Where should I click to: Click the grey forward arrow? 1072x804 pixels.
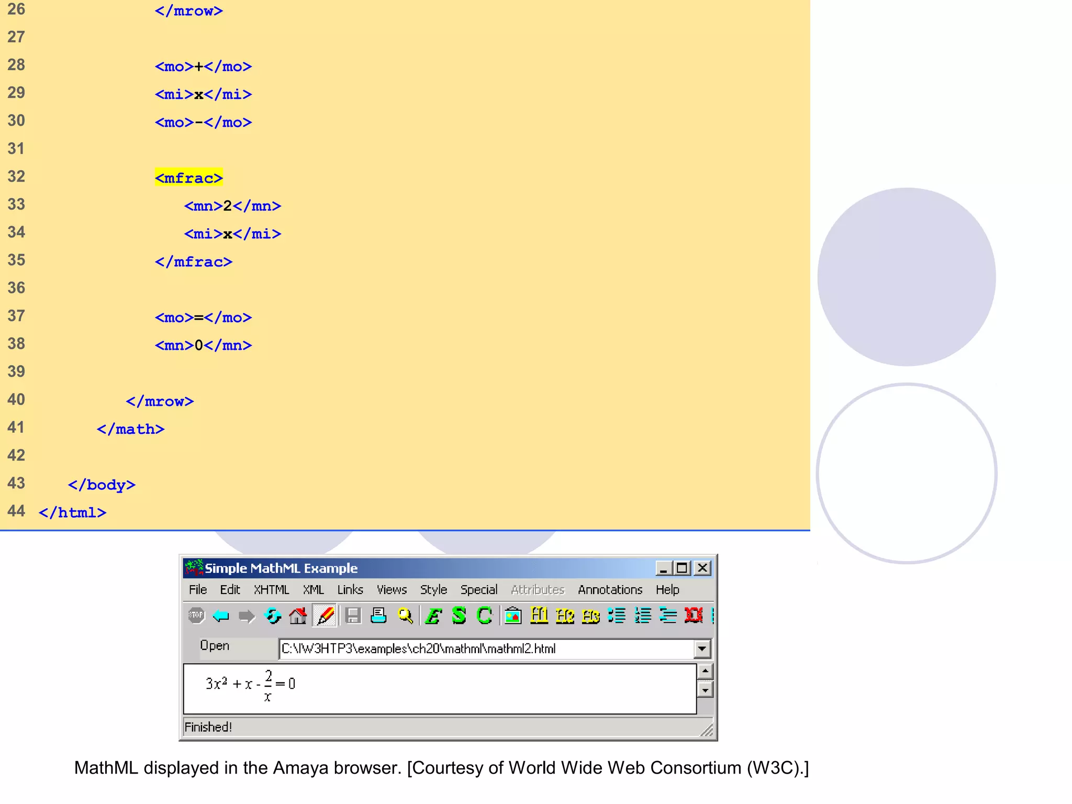[247, 616]
